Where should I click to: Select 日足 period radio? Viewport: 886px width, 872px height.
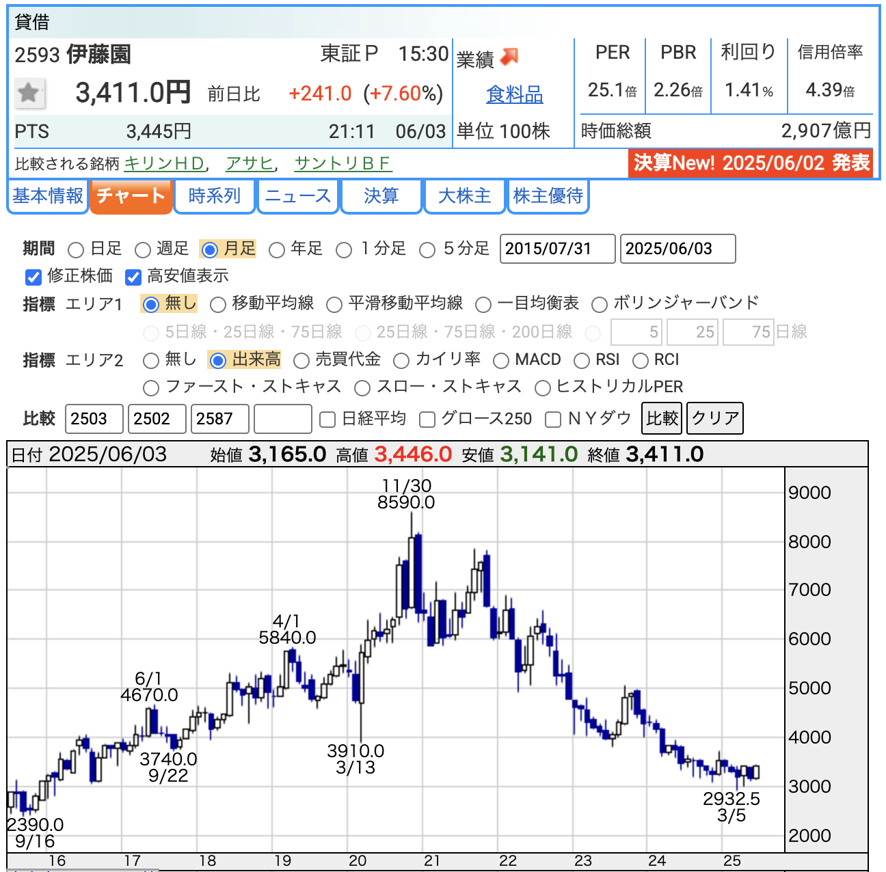pyautogui.click(x=77, y=249)
